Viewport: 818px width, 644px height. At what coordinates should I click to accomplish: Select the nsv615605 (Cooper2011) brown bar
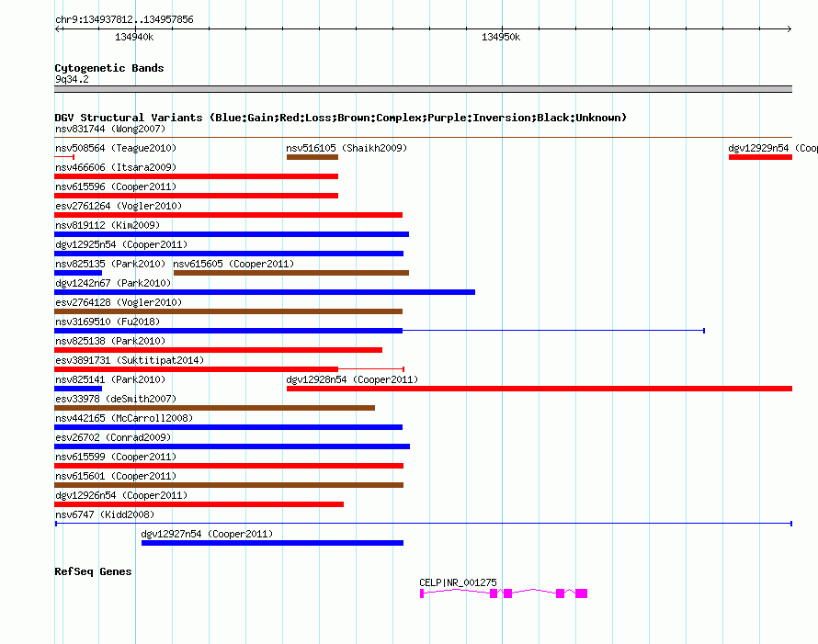coord(291,273)
